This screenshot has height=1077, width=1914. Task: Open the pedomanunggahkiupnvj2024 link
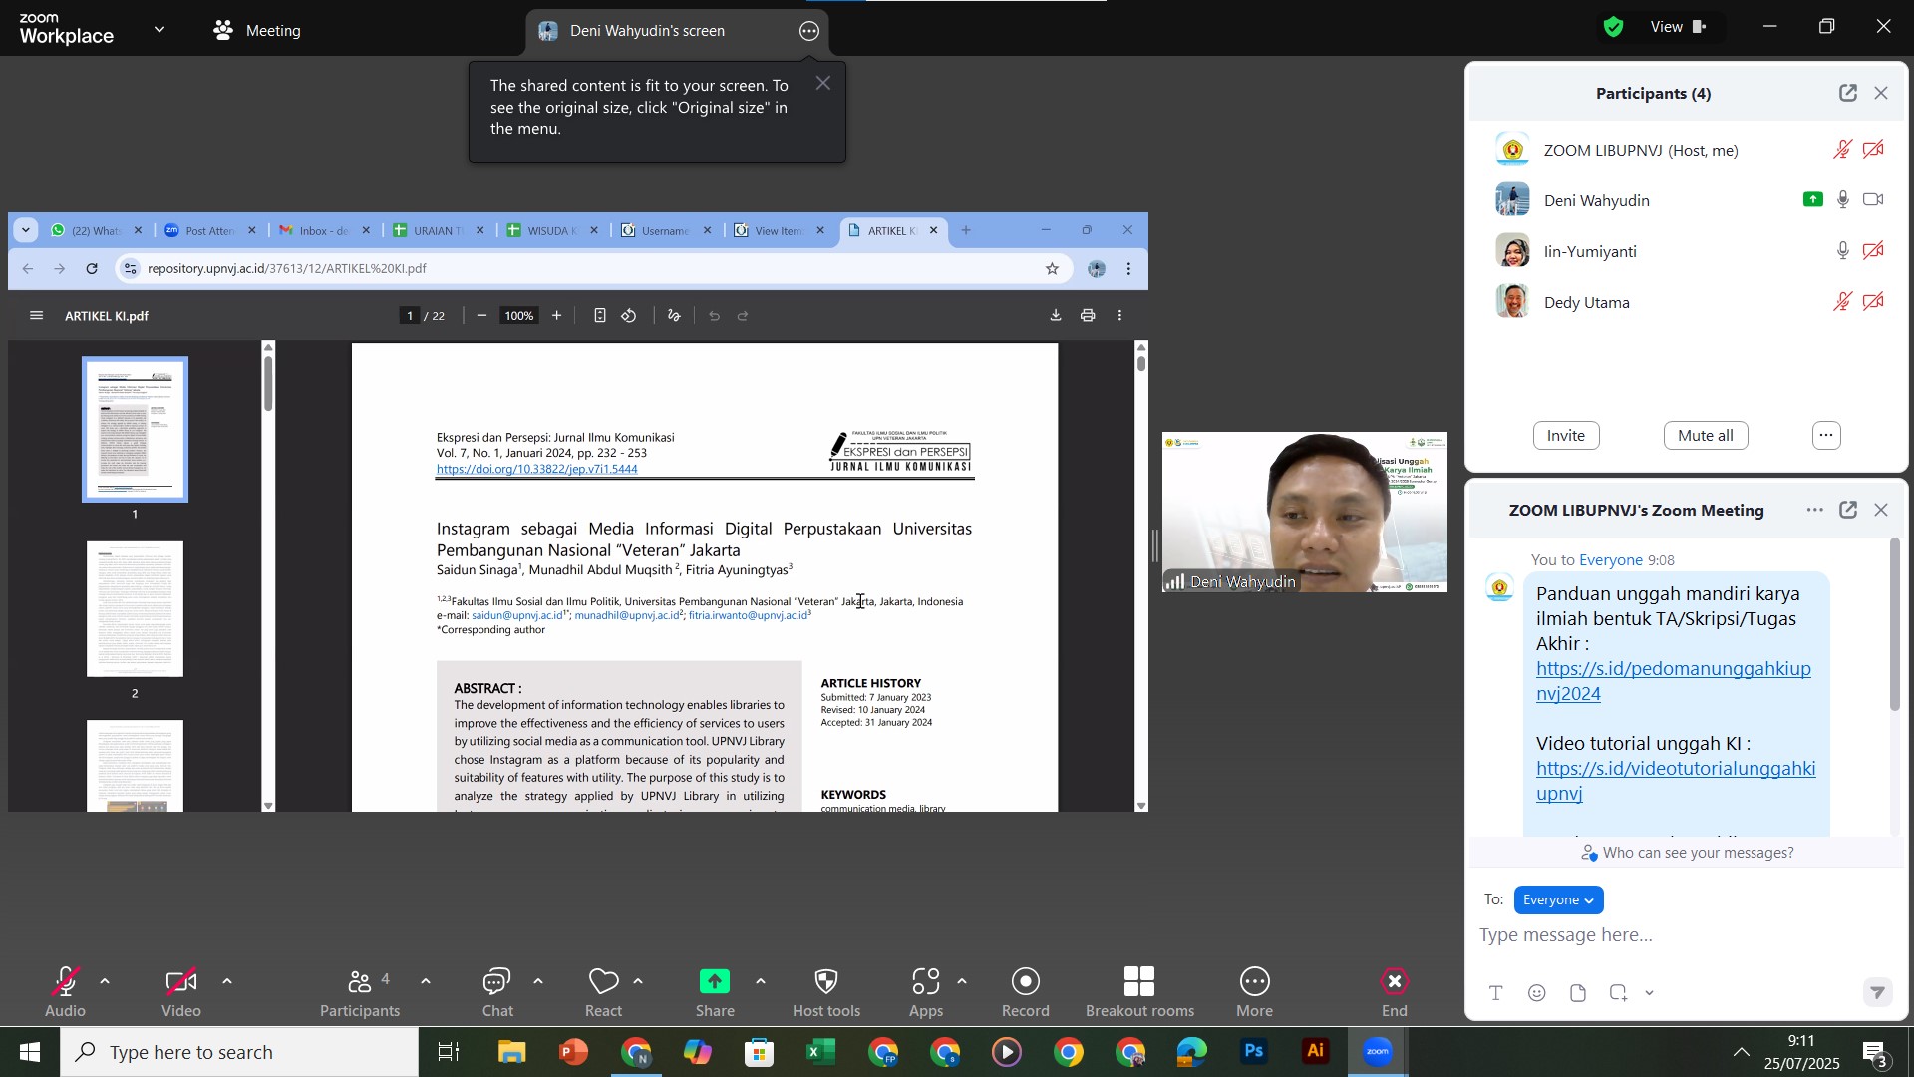coord(1674,681)
